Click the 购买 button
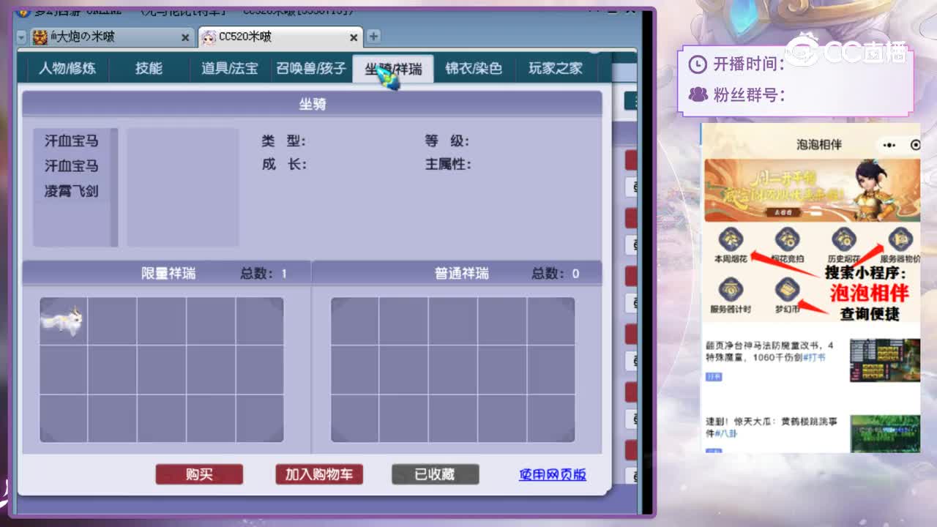This screenshot has width=937, height=527. click(199, 474)
